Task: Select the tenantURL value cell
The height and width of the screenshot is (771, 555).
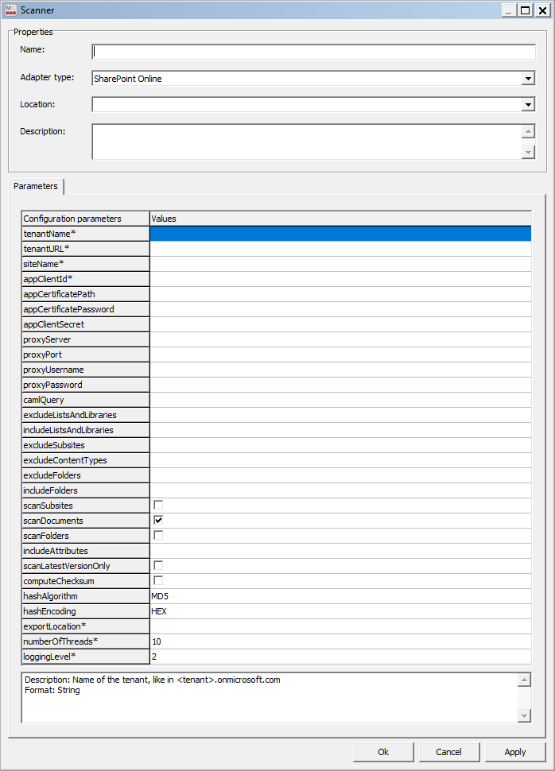Action: tap(340, 249)
